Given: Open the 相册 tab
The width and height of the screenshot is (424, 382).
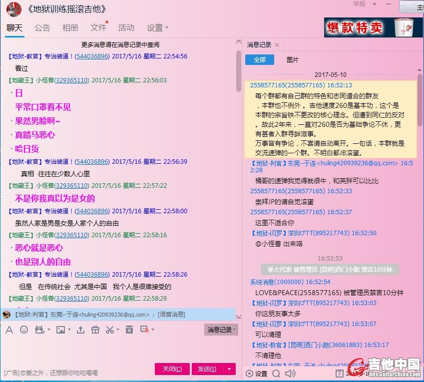Looking at the screenshot, I should pos(70,27).
